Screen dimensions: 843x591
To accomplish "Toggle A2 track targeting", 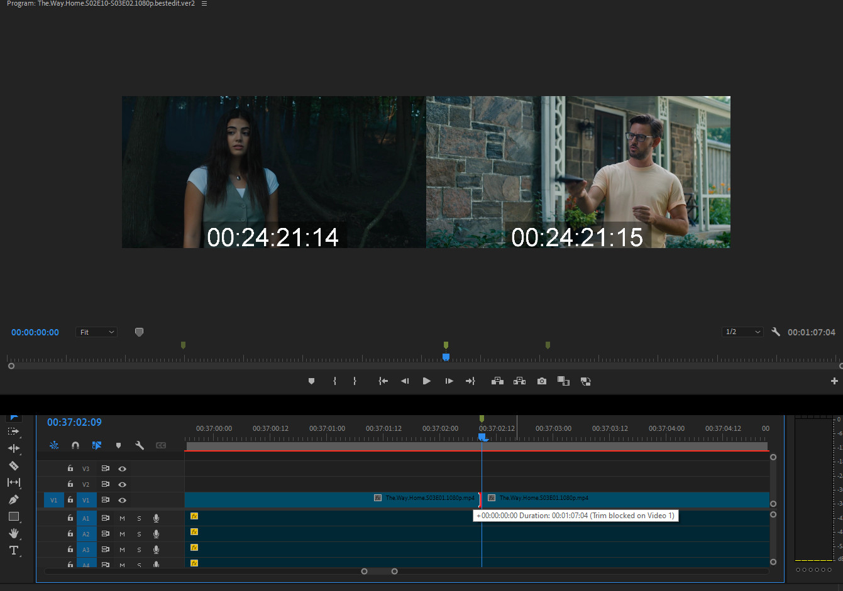I will point(86,534).
